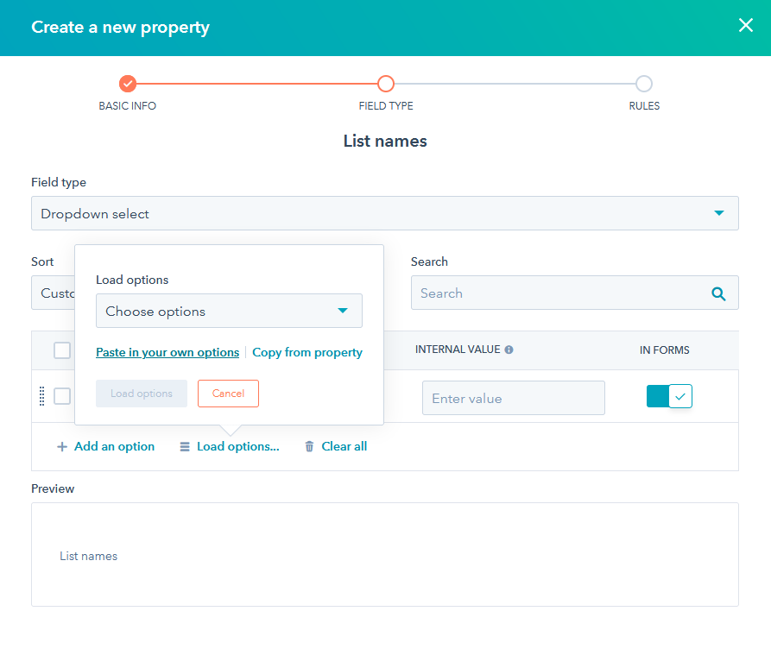Screen dimensions: 771x649
Task: Click the Cancel button in the popover
Action: click(x=228, y=393)
